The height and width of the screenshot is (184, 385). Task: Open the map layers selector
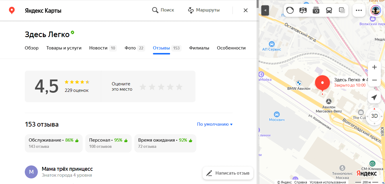click(342, 10)
